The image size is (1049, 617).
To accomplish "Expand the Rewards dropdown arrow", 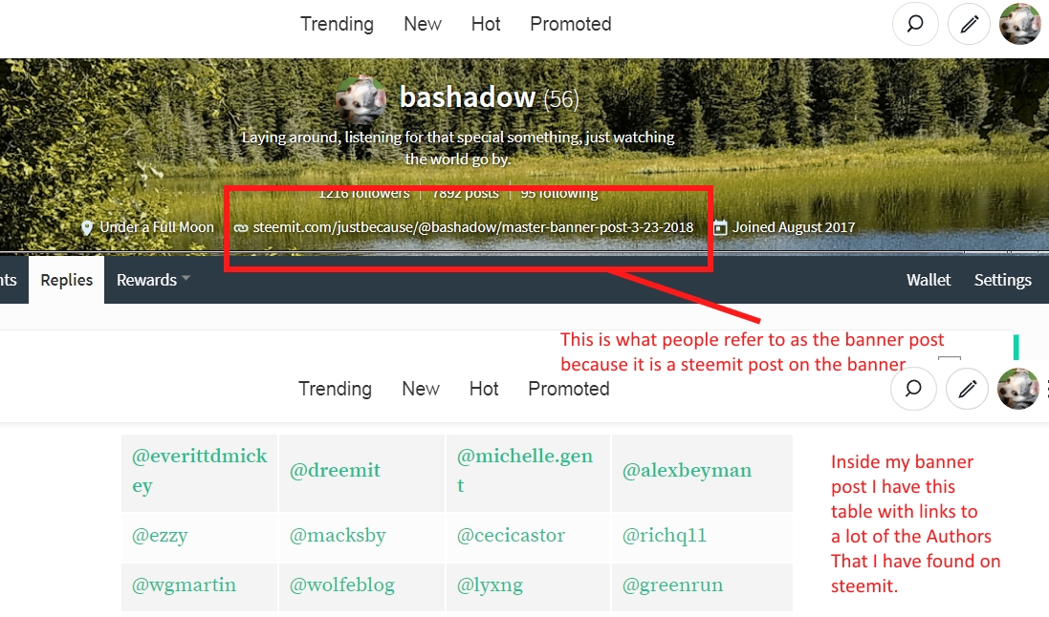I will click(x=186, y=278).
